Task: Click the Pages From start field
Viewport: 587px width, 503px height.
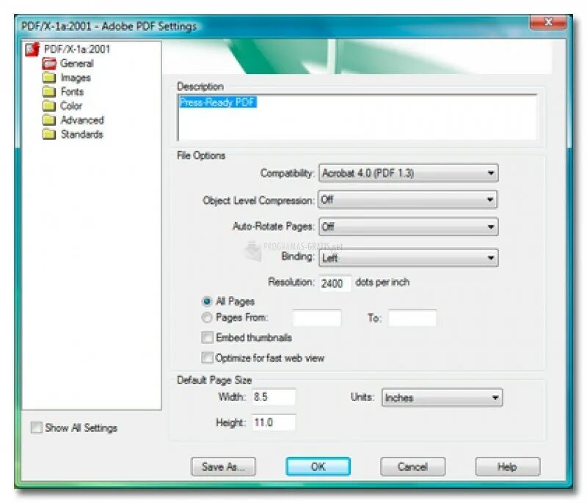Action: click(317, 318)
